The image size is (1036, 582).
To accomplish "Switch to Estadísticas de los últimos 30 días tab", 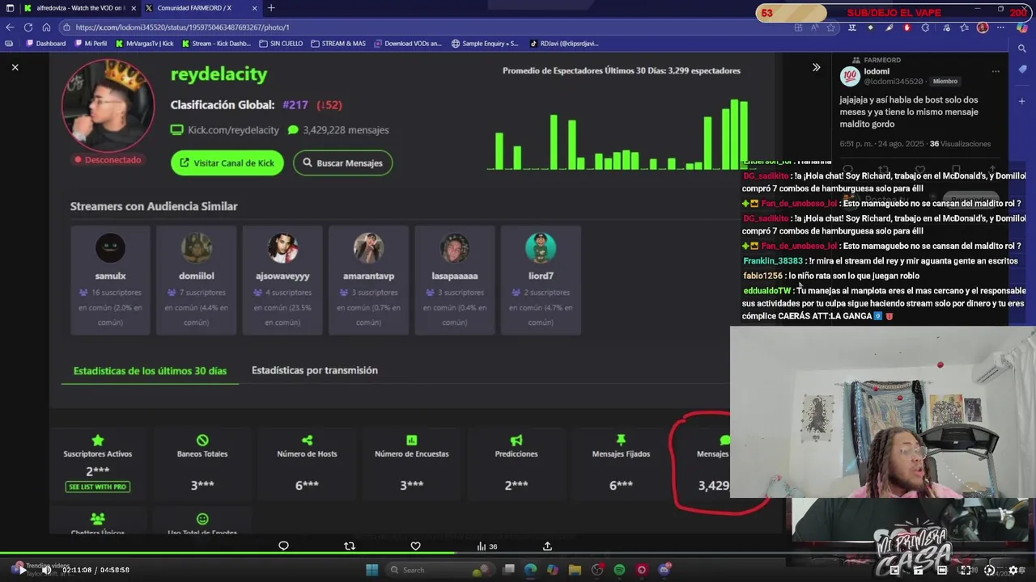I will coord(150,371).
